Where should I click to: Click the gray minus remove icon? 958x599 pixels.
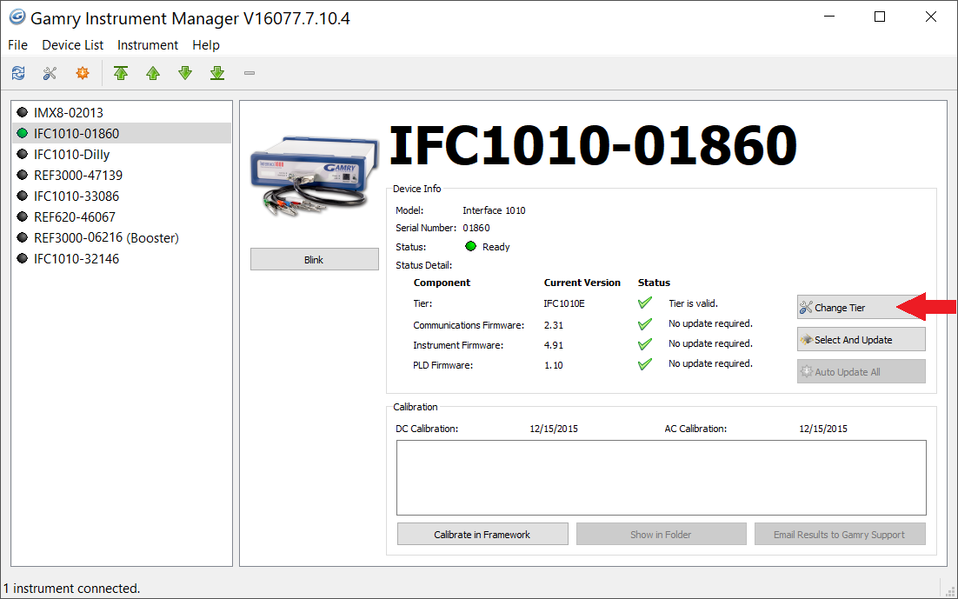point(249,73)
